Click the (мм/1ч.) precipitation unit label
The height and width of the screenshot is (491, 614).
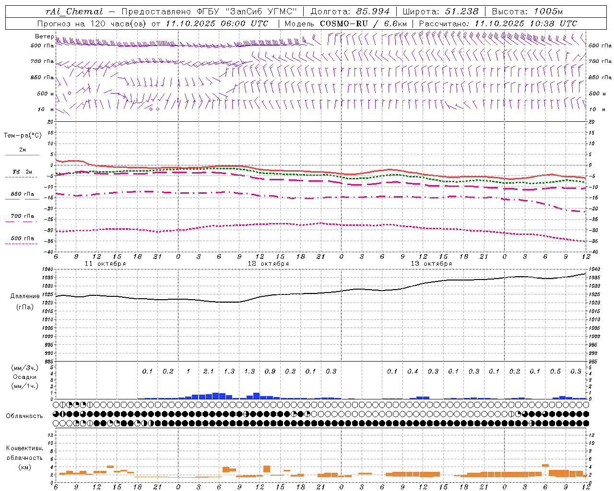tap(24, 386)
